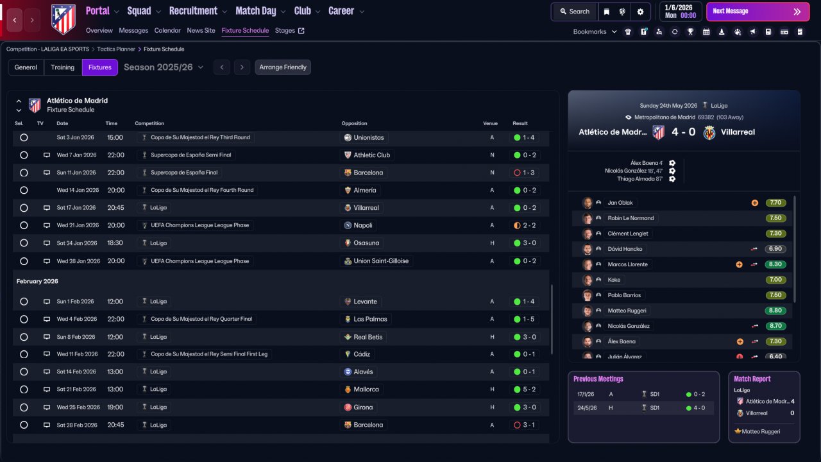Open the Calendar sub-tab
The width and height of the screenshot is (821, 462).
[x=167, y=31]
